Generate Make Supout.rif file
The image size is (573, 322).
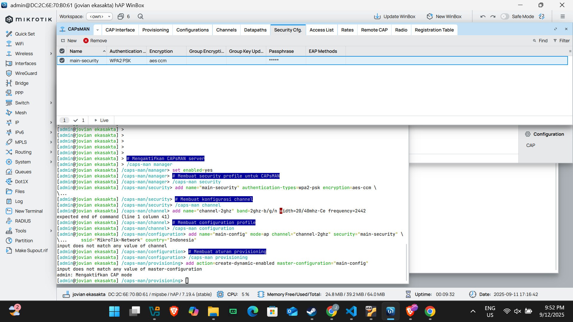click(31, 250)
